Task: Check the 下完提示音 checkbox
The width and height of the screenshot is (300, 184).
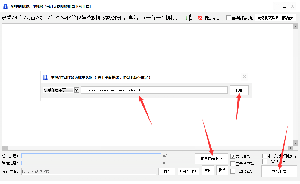Action: 264,161
